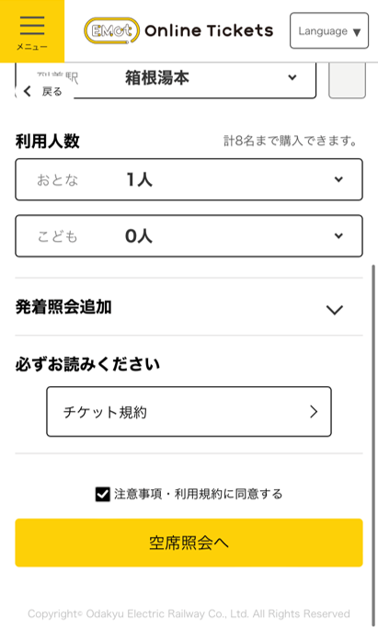Open the Language dropdown

[329, 30]
